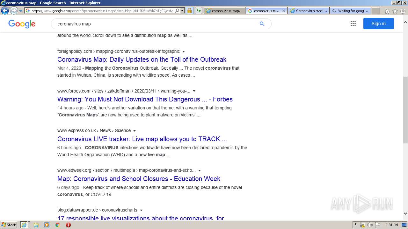Open the Coronavirus LIVE tracker result
408x229 pixels.
click(142, 139)
